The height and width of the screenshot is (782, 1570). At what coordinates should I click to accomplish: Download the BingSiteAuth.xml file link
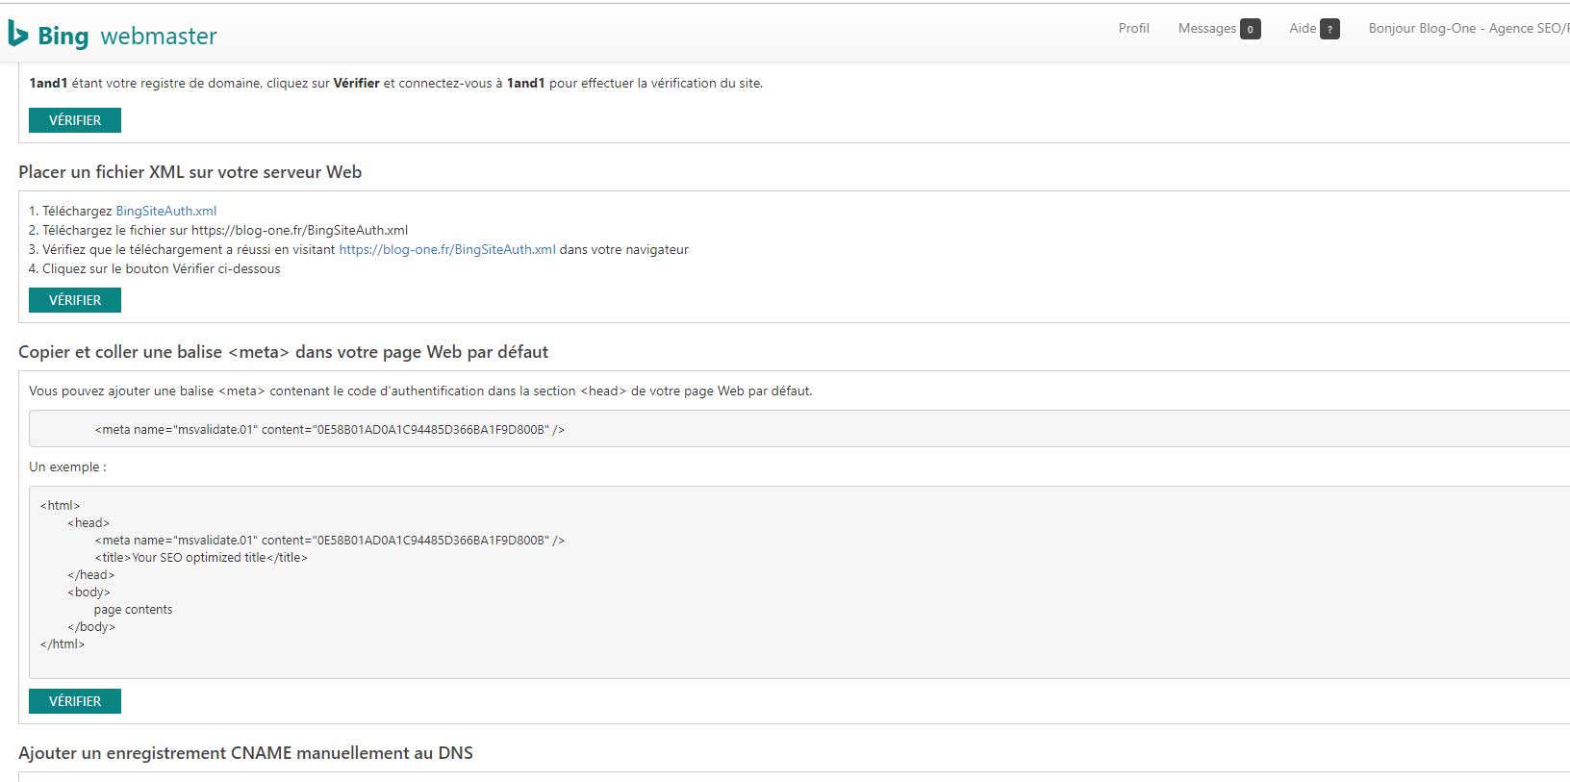(x=165, y=211)
